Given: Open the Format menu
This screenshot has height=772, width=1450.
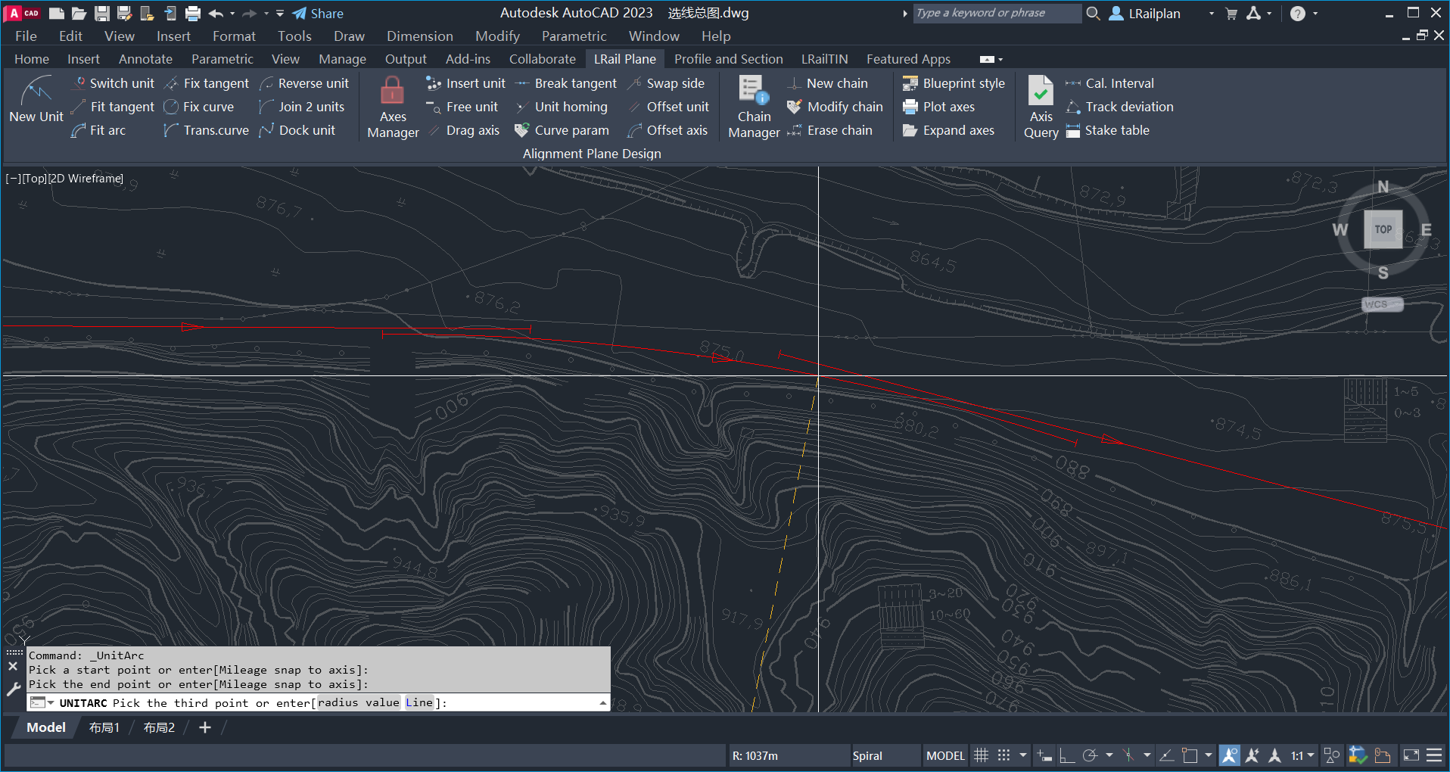Looking at the screenshot, I should coord(234,36).
